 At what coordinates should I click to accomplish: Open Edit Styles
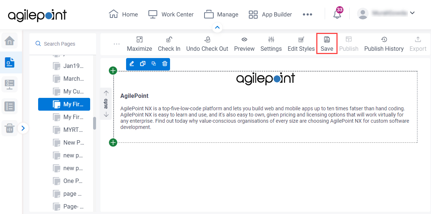point(301,44)
